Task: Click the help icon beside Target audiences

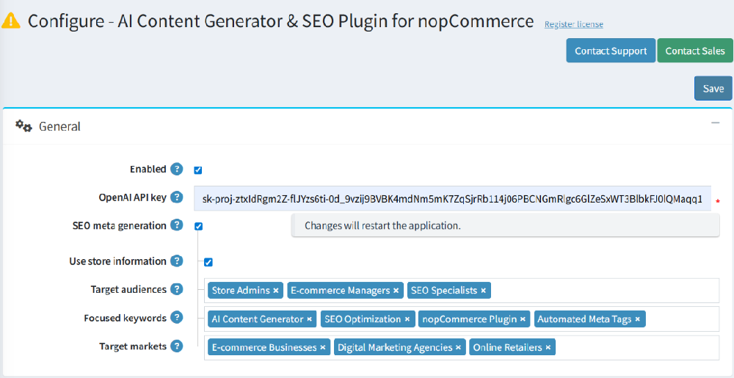Action: click(176, 290)
